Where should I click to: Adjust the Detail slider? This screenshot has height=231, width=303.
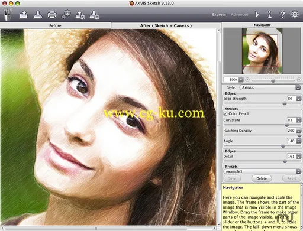(x=285, y=161)
